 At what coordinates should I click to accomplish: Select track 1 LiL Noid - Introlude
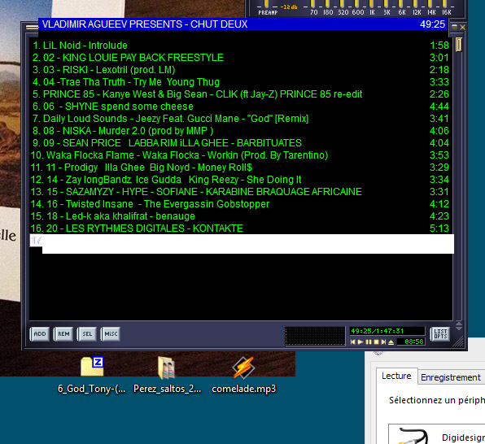coord(241,46)
